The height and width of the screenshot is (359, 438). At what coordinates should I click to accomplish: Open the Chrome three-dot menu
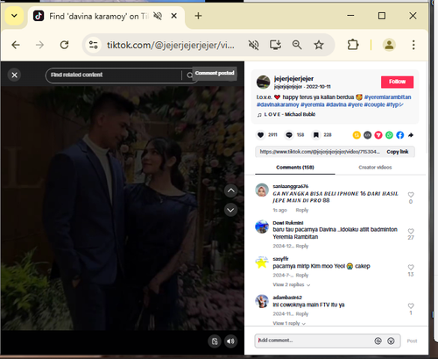point(413,45)
